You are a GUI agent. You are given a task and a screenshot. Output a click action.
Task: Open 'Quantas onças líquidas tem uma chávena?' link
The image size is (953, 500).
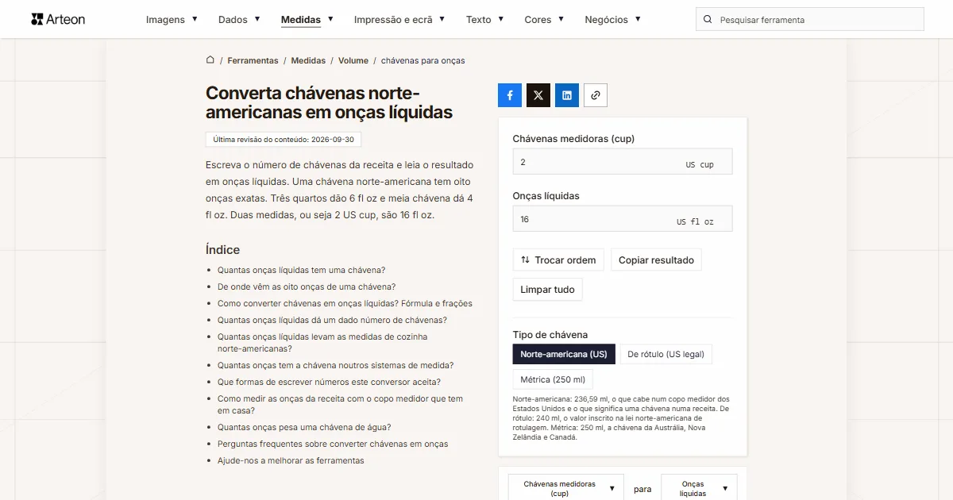point(301,270)
